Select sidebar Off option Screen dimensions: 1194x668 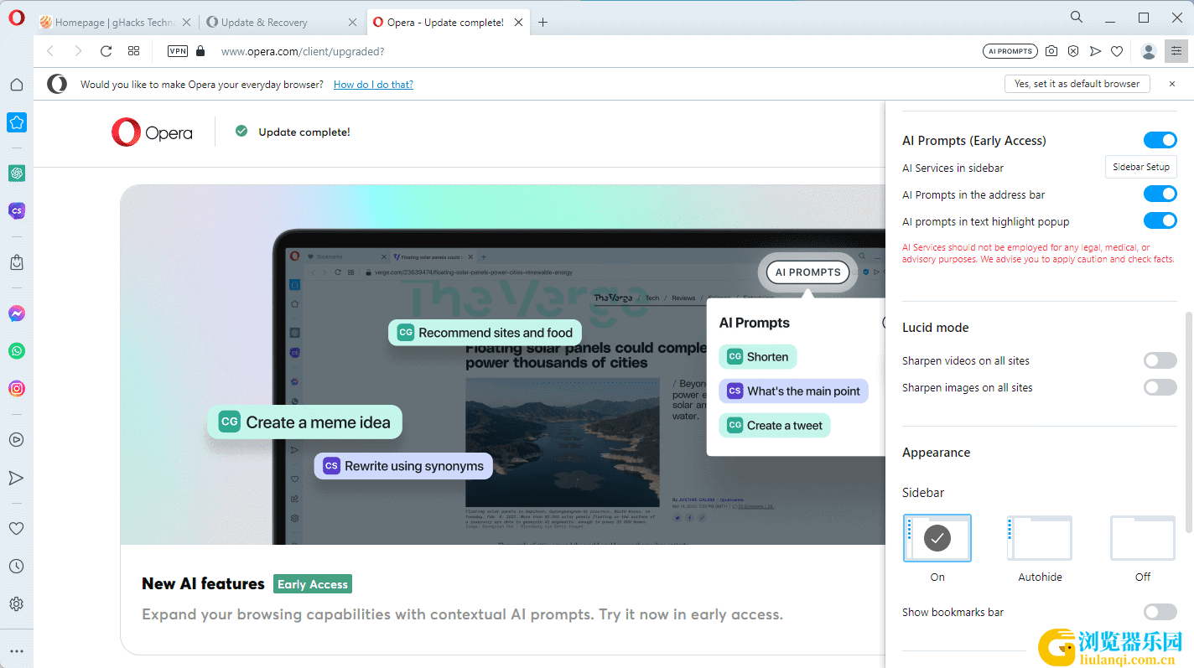1143,538
